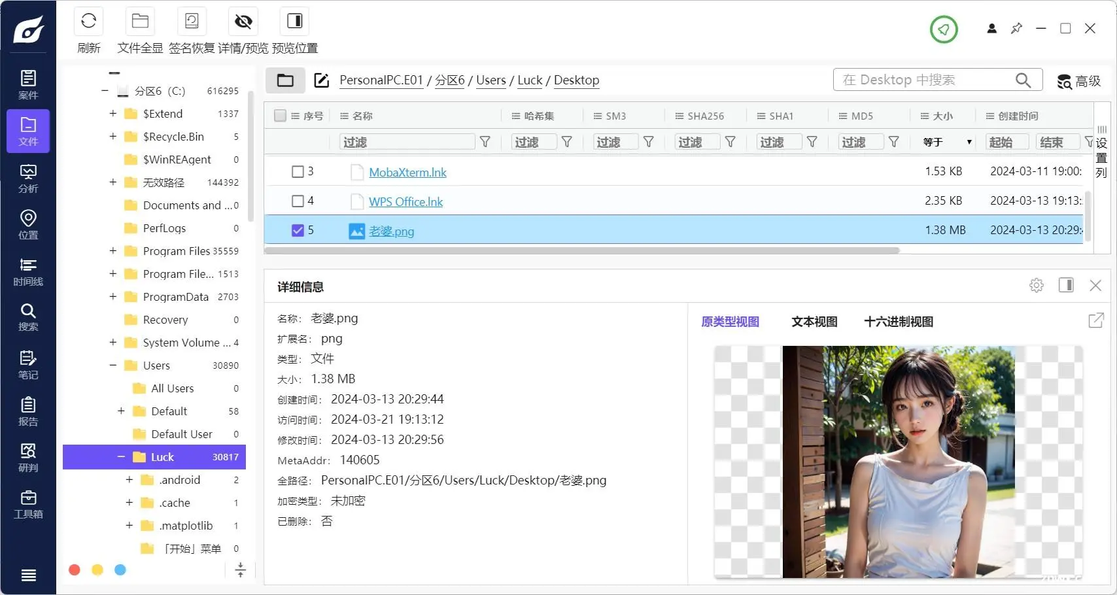
Task: Open the 位置 sidebar section
Action: (28, 224)
